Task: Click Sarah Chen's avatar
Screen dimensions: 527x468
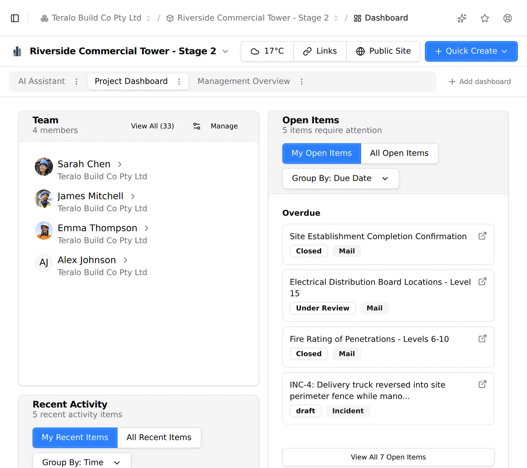Action: 44,166
